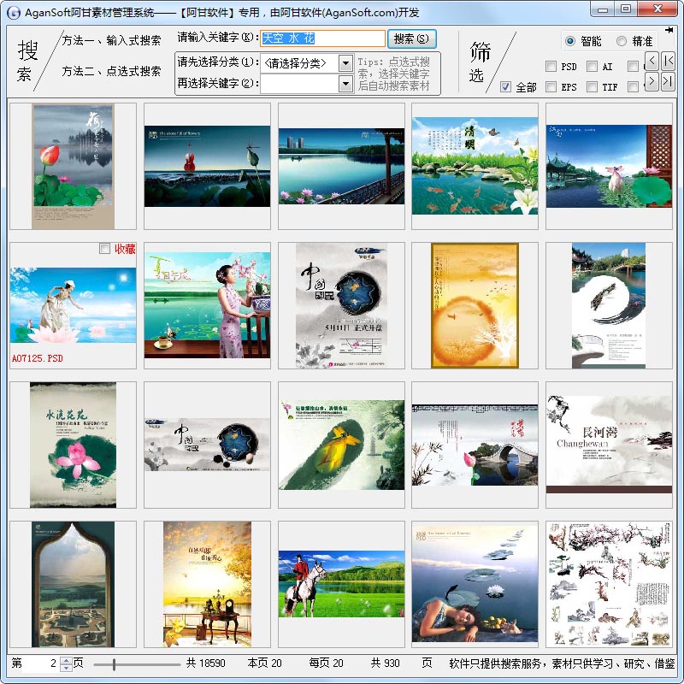Open the woman in qipao with orchids thumbnail
This screenshot has width=684, height=684.
tap(207, 305)
